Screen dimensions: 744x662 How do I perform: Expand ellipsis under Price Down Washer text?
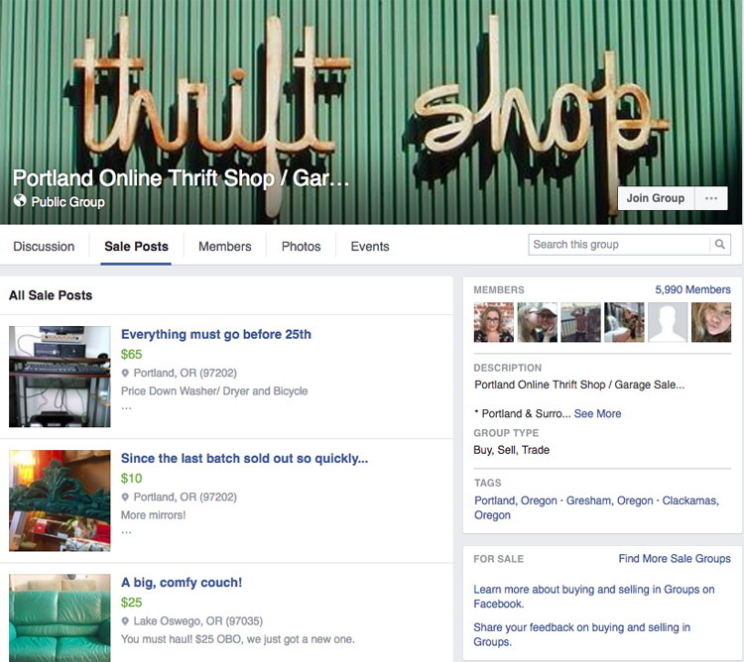point(126,407)
